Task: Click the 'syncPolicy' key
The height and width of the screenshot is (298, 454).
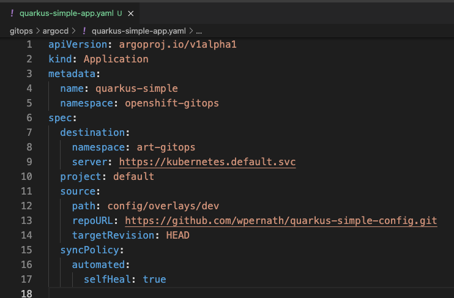Action: (90, 250)
